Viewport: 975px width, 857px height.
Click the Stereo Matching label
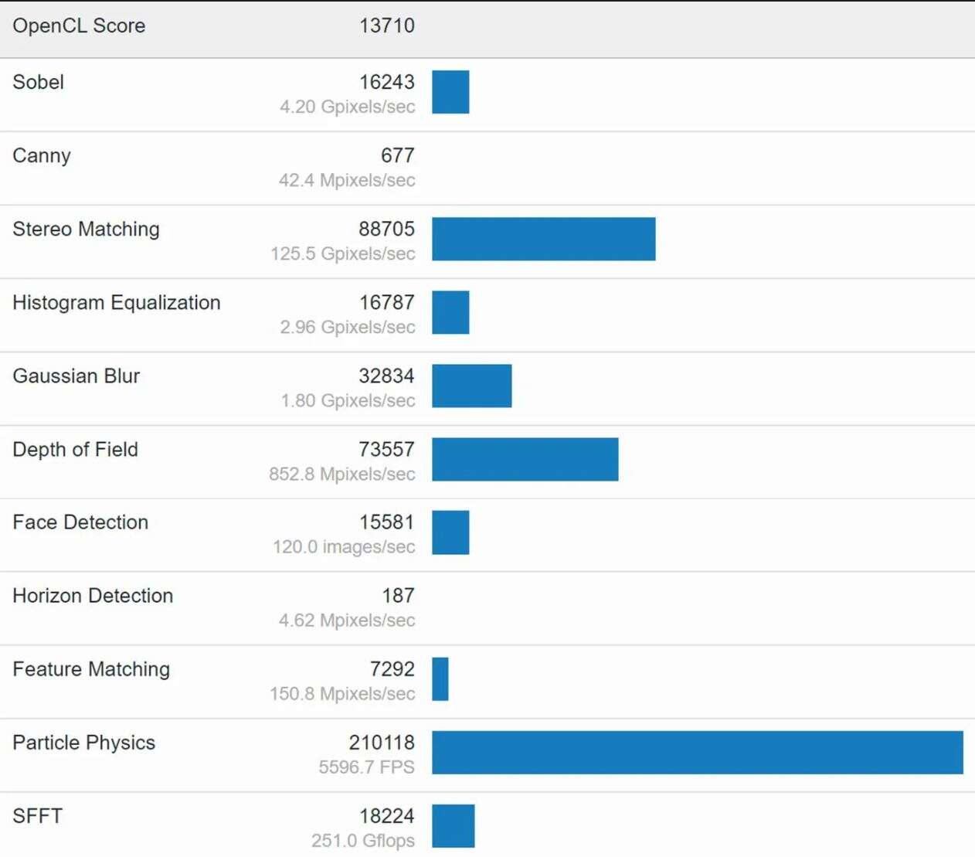(86, 229)
